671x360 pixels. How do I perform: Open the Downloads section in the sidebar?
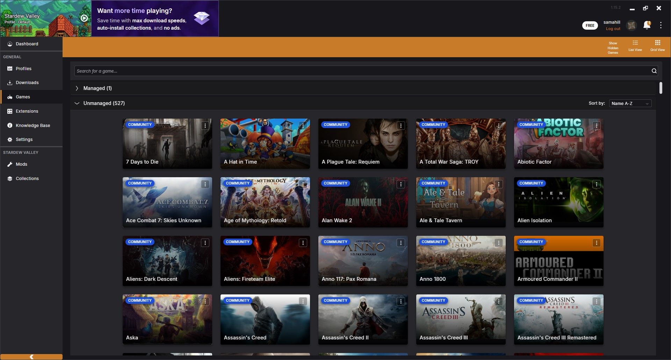pos(27,82)
